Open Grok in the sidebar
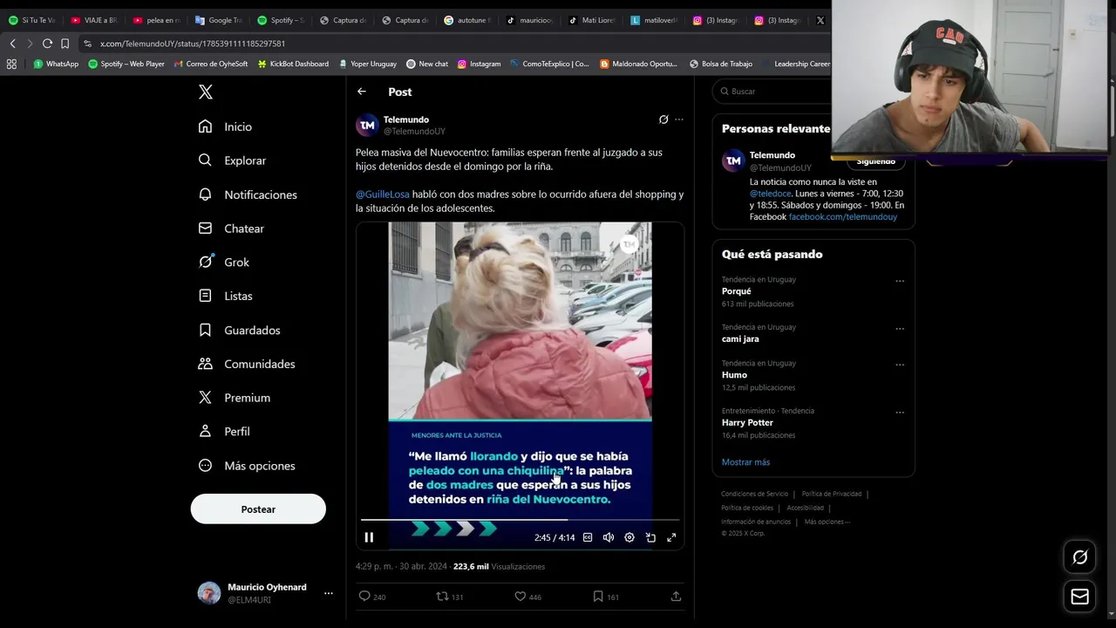 [x=224, y=262]
